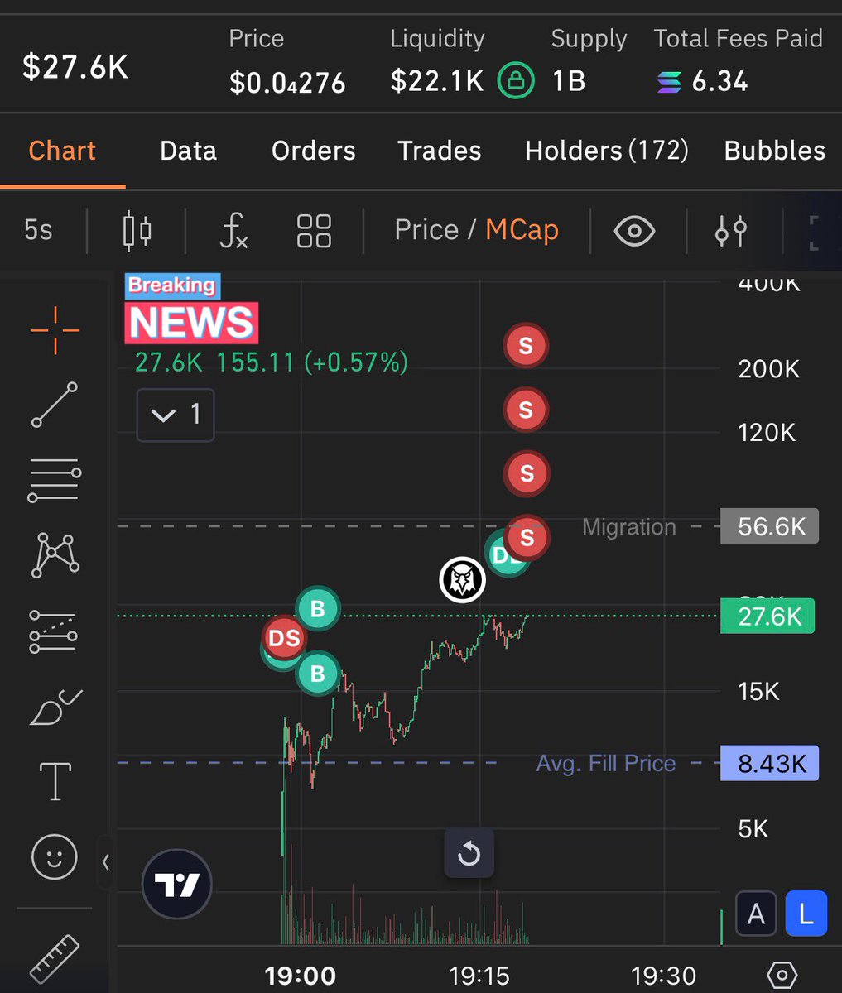This screenshot has height=993, width=842.
Task: Open the emoji icons tool
Action: pos(55,856)
